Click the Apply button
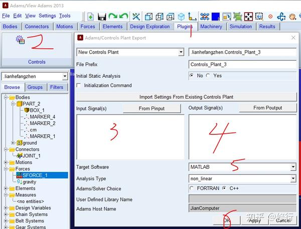The width and height of the screenshot is (301, 229). [x=255, y=220]
